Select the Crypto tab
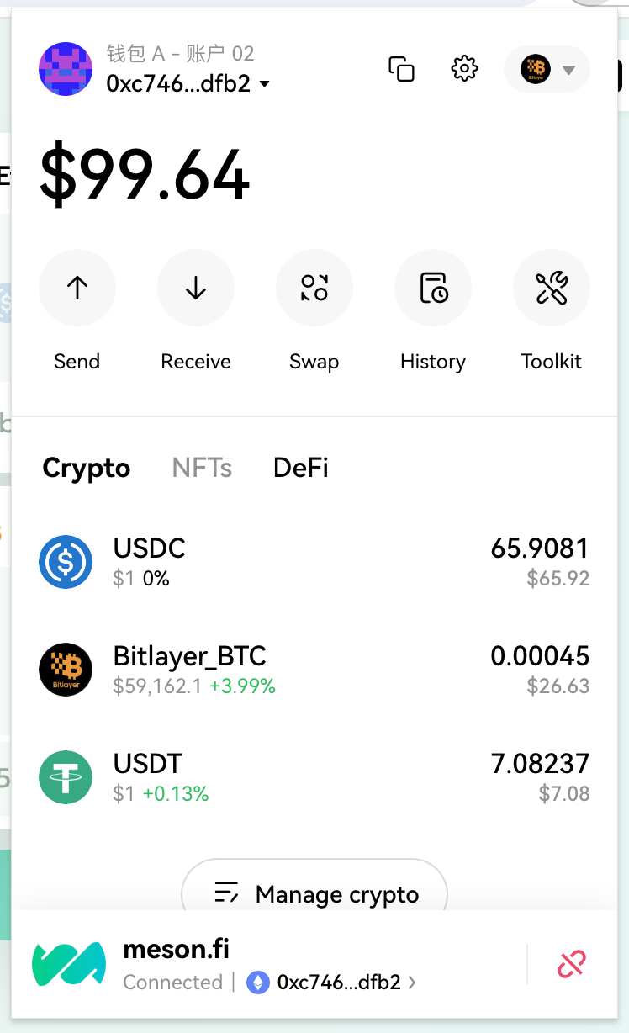Screen dimensions: 629x1033 point(87,468)
